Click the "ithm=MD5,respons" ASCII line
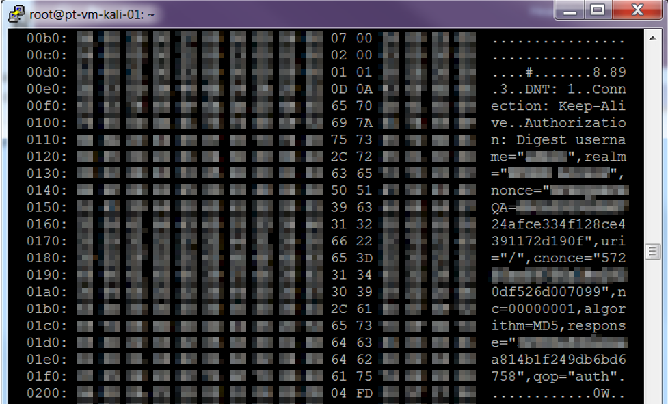 [558, 325]
